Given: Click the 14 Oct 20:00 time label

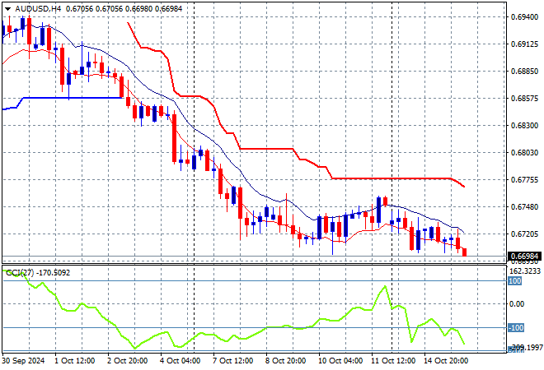Looking at the screenshot, I should point(446,361).
